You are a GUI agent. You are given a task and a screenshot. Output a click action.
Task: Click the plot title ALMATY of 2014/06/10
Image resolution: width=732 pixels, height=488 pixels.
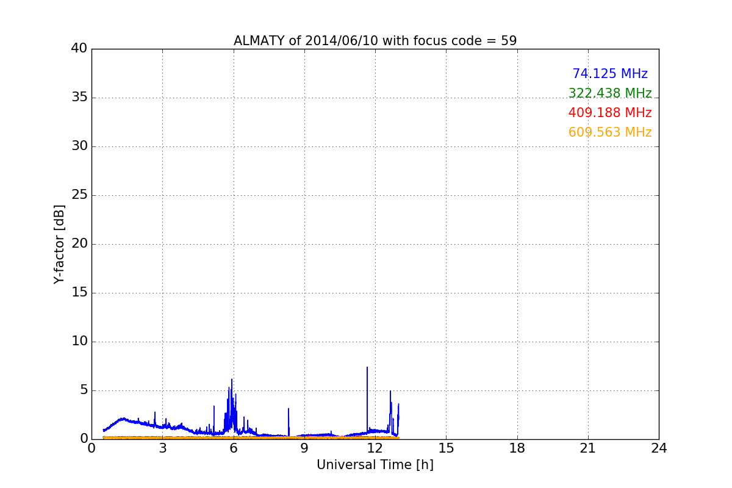pyautogui.click(x=375, y=41)
